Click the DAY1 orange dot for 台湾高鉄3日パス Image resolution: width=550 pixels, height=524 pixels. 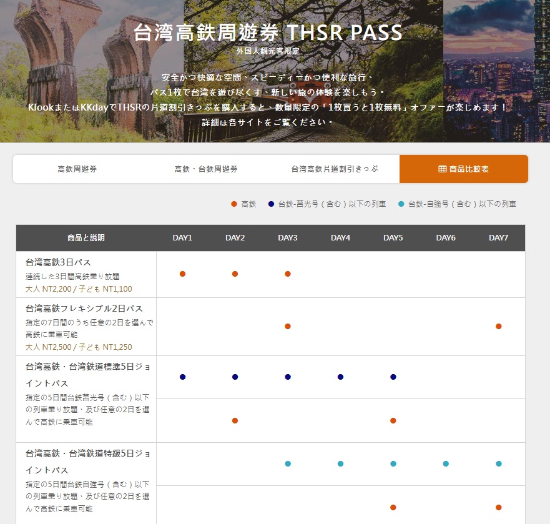point(182,274)
